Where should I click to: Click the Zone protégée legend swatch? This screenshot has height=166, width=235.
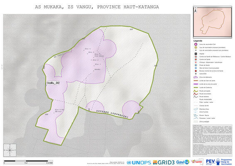(x=196, y=122)
